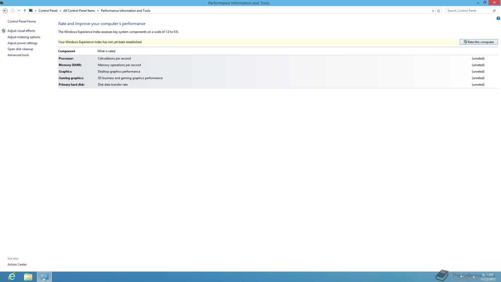This screenshot has width=501, height=282.
Task: Click 'Memory operations per second' text
Action: [x=119, y=65]
